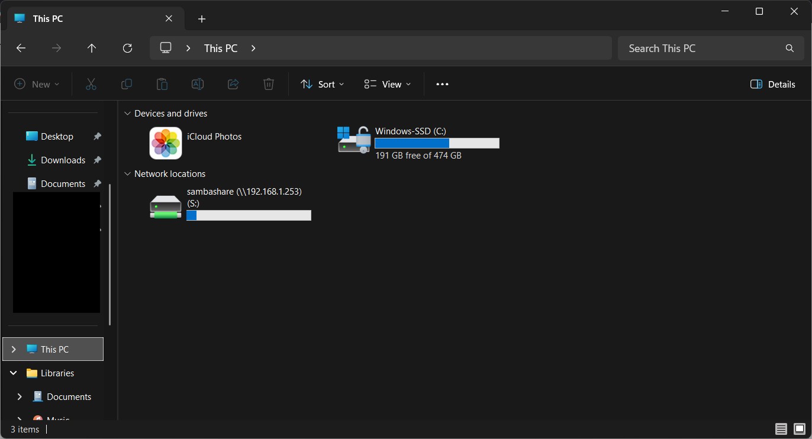This screenshot has width=812, height=439.
Task: Click the sambashare (S:) capacity bar
Action: (249, 215)
